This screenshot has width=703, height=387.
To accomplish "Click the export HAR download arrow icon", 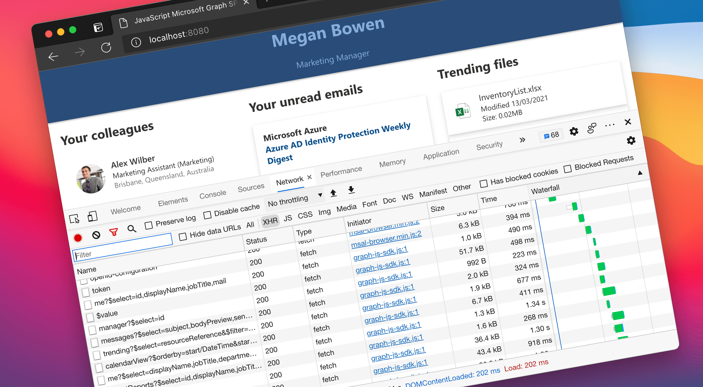I will click(x=351, y=190).
